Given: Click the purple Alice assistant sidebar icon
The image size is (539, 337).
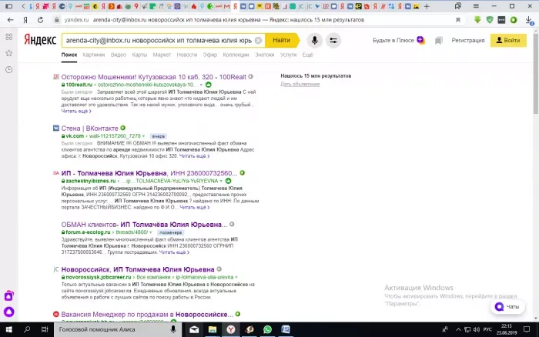Looking at the screenshot, I should tap(9, 312).
